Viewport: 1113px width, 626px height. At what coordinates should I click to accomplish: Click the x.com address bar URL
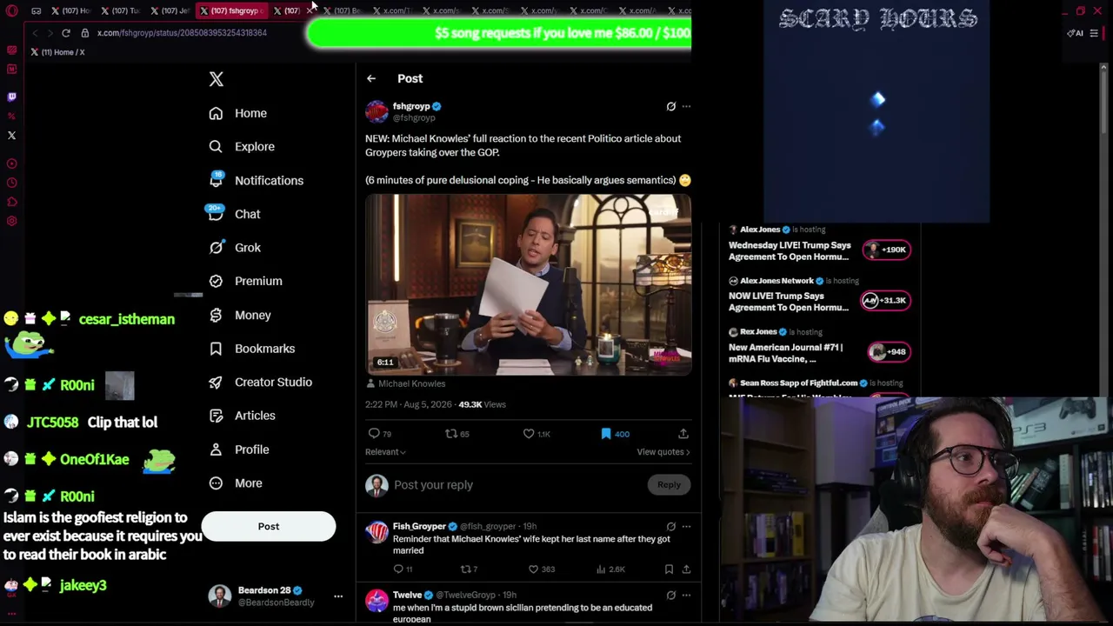(x=182, y=33)
